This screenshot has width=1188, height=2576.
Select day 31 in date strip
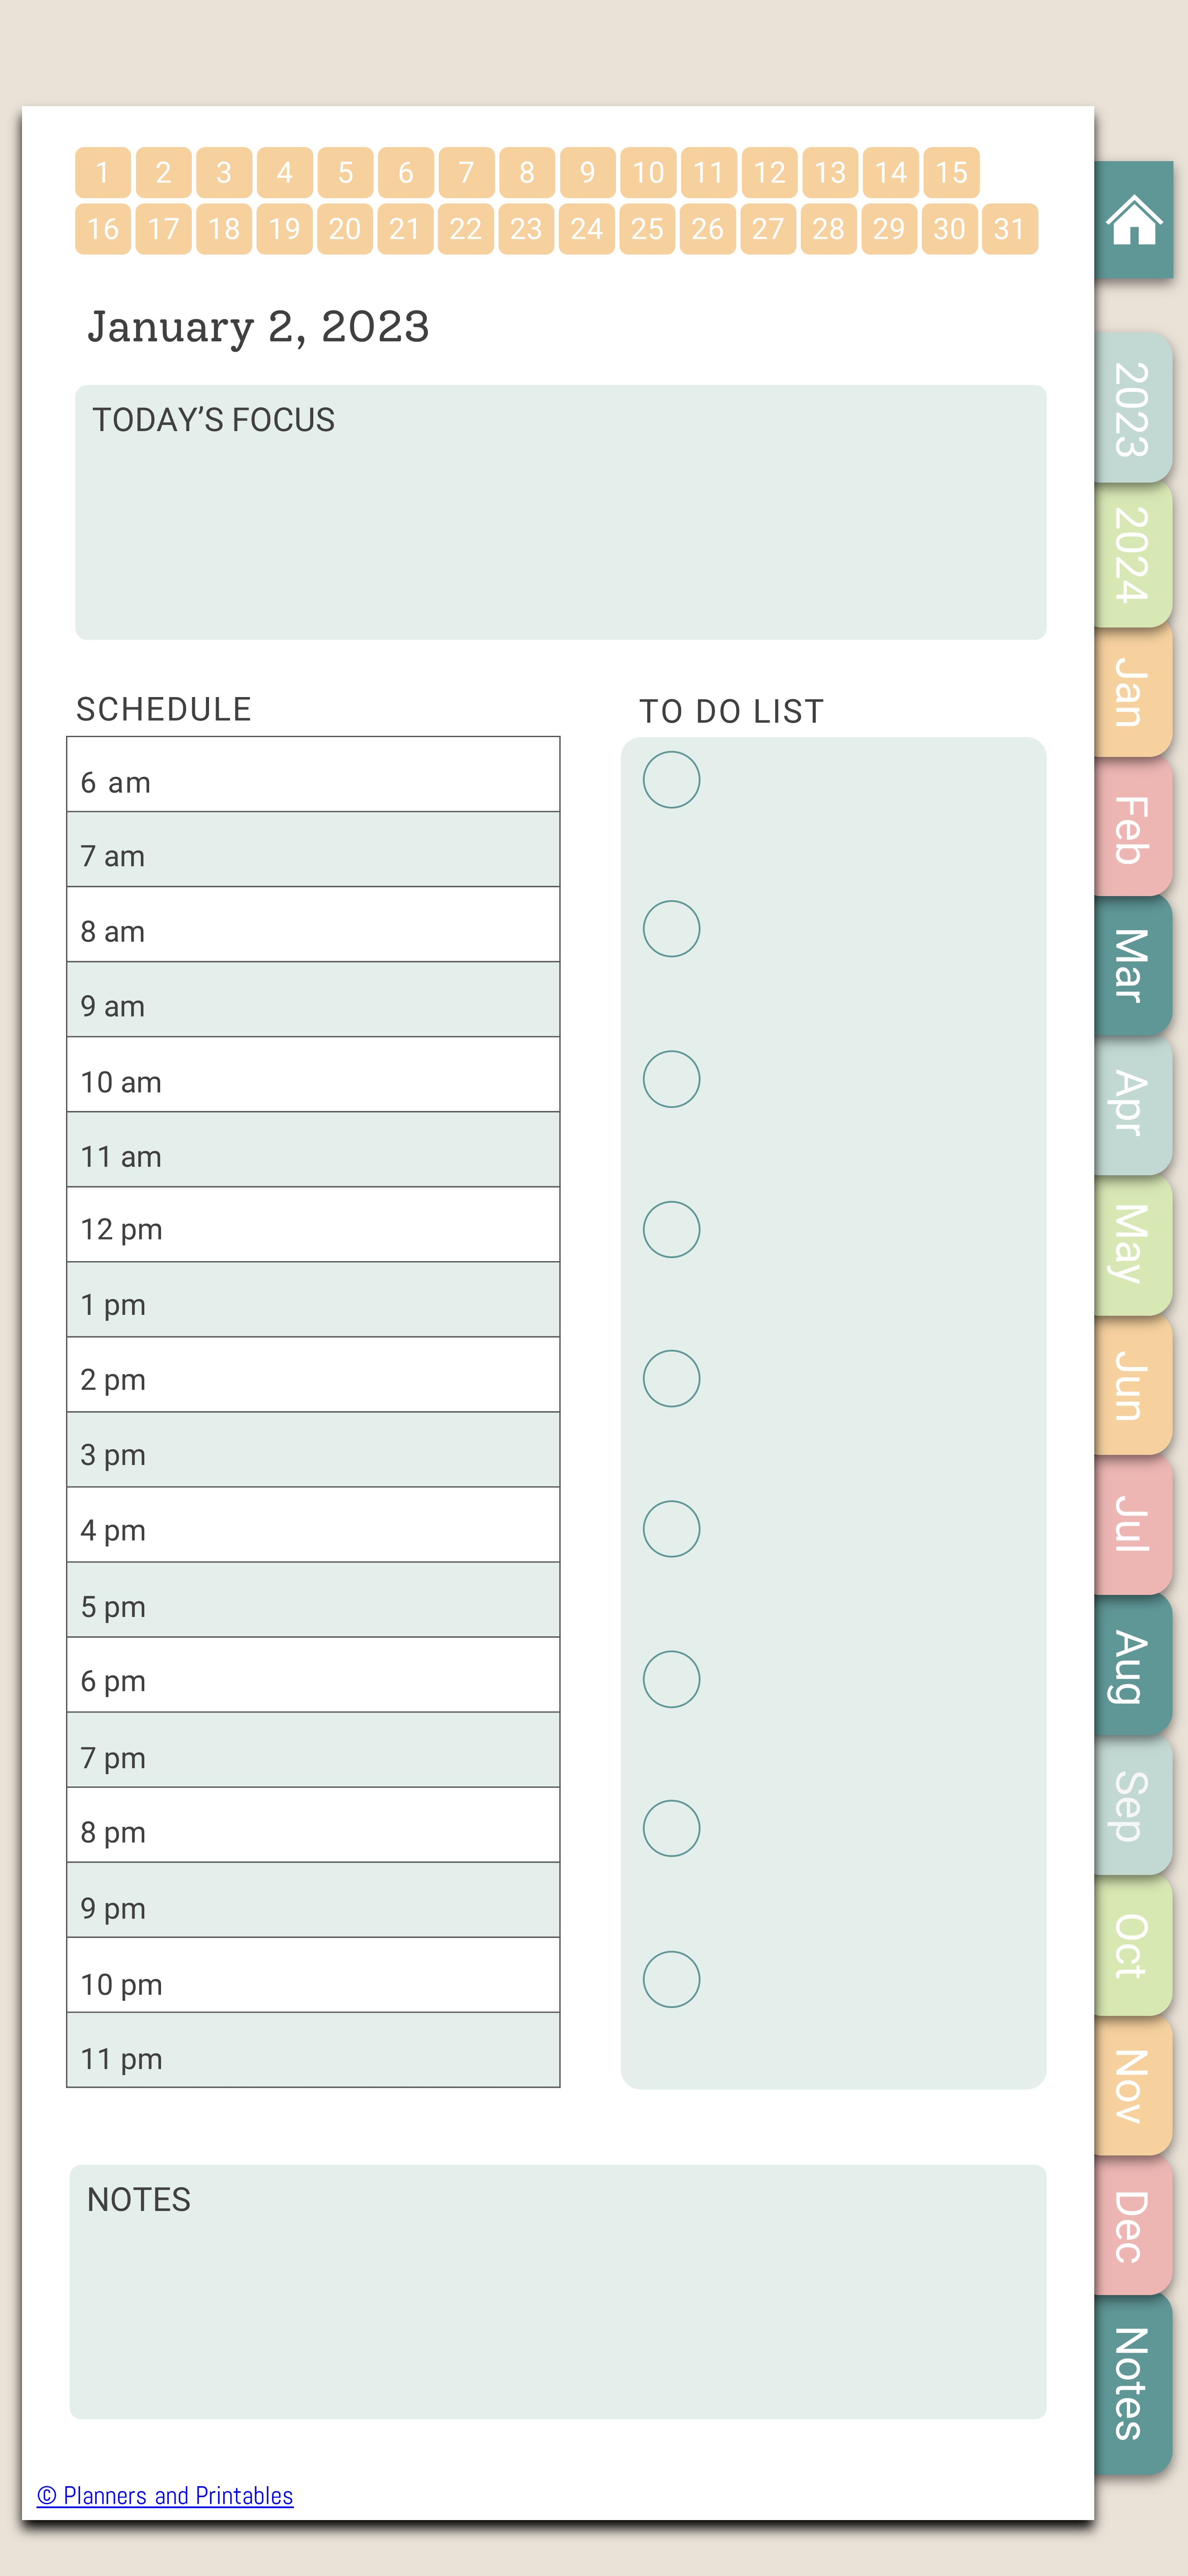click(x=1009, y=229)
